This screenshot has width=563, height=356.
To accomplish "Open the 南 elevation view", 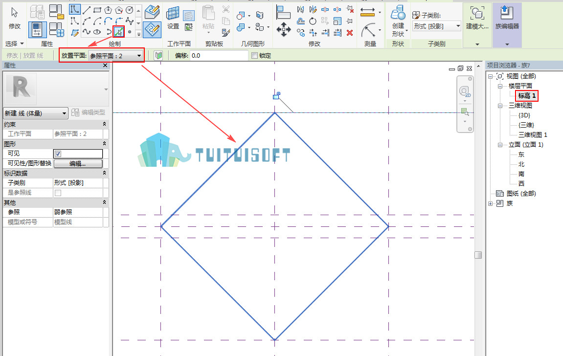I will click(521, 174).
